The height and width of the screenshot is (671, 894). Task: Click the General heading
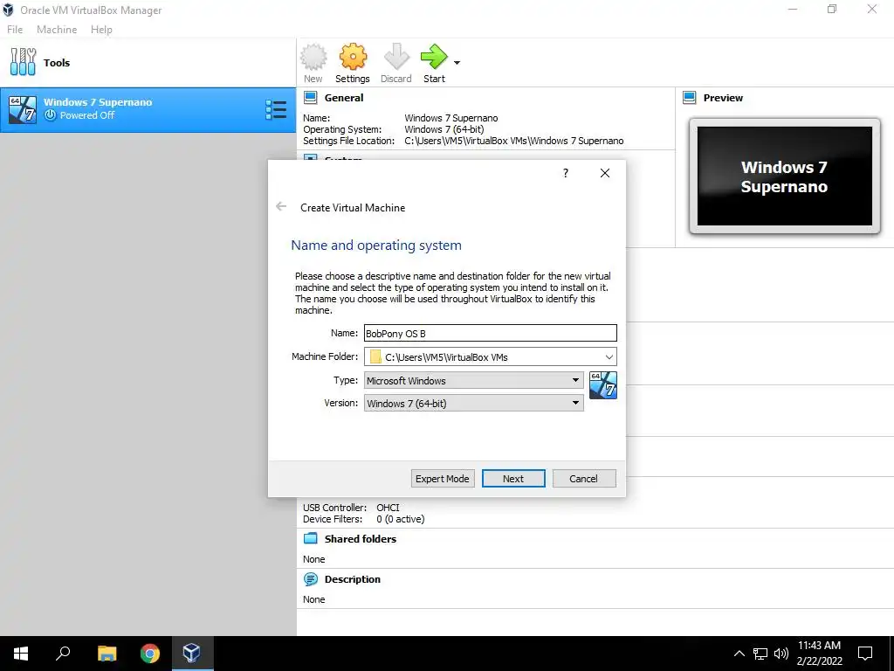pos(344,98)
